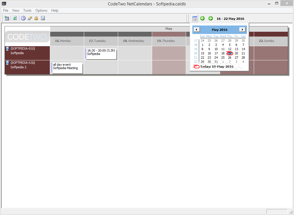
Task: Click Monday cell in Softpedia row
Action: coord(67,53)
